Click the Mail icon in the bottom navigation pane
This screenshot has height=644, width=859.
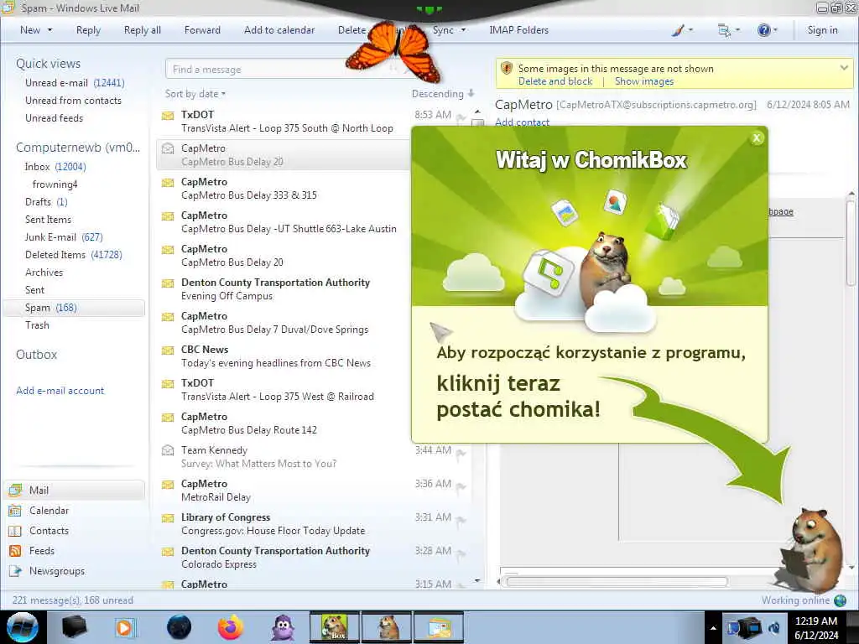(15, 490)
